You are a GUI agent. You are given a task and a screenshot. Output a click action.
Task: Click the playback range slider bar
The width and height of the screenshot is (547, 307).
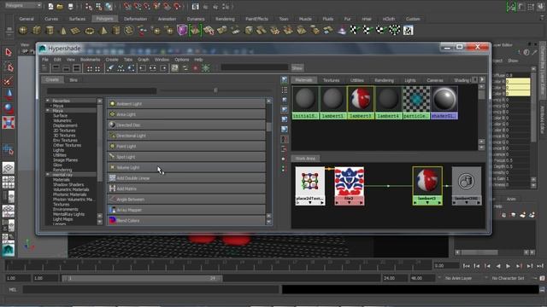point(141,278)
